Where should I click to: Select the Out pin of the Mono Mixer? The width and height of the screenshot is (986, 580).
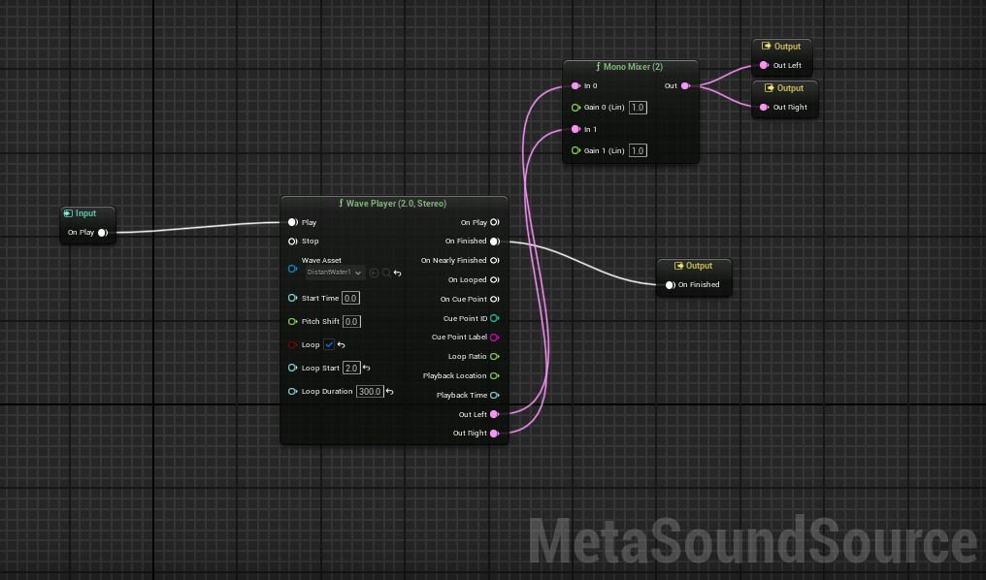[684, 85]
